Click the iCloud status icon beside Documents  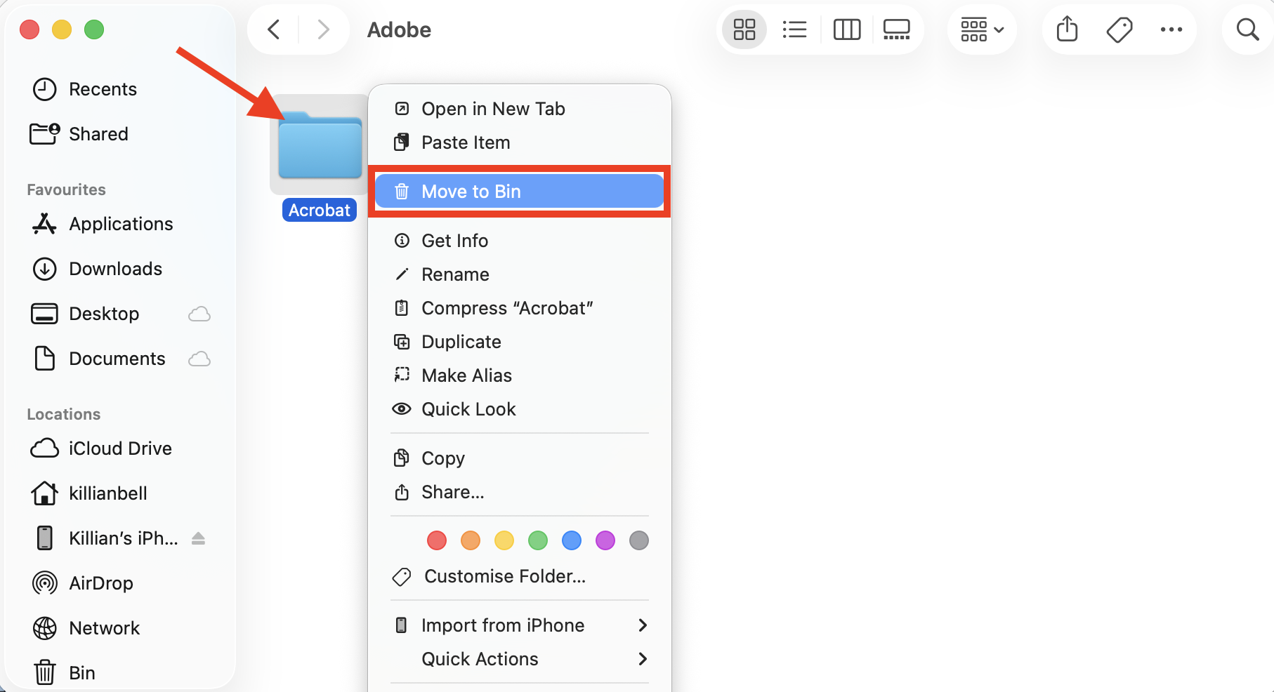pyautogui.click(x=199, y=359)
